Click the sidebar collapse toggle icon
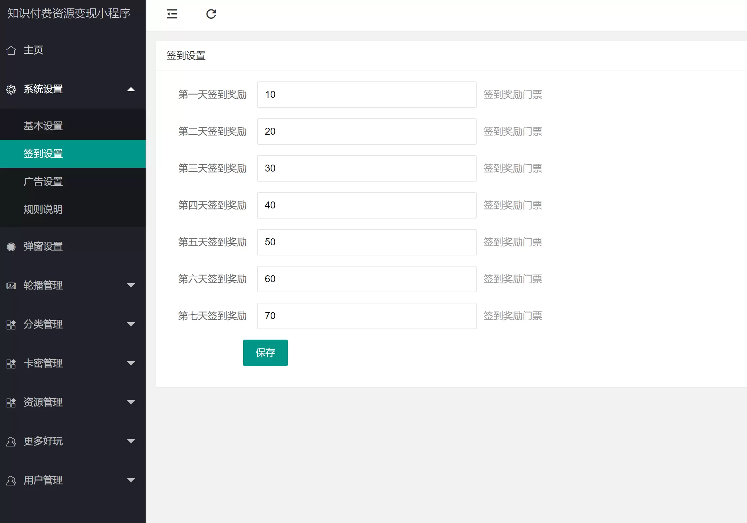This screenshot has height=523, width=747. pyautogui.click(x=172, y=14)
